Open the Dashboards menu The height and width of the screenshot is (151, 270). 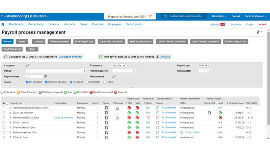(x=16, y=24)
